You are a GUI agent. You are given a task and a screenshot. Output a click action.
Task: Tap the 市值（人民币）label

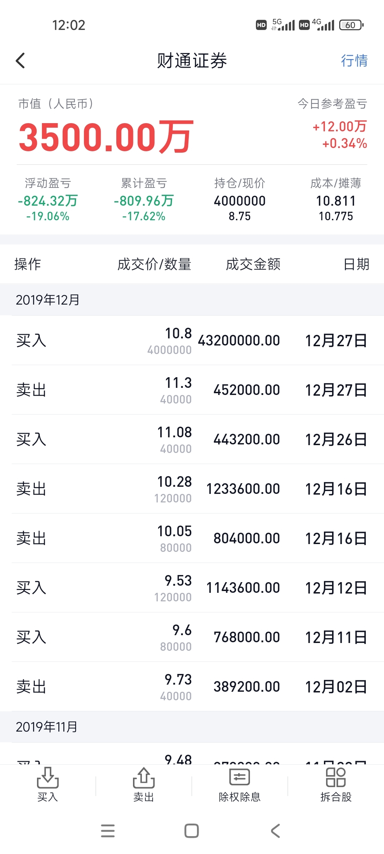57,104
